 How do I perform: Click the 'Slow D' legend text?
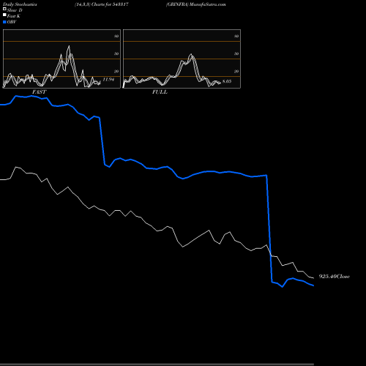click(x=15, y=10)
